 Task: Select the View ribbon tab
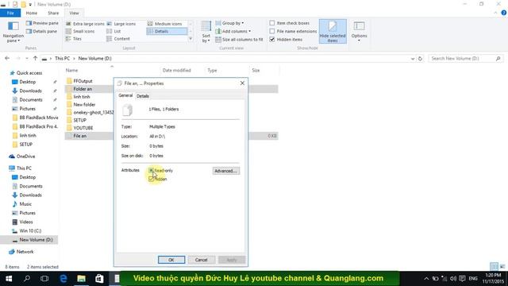coord(74,13)
